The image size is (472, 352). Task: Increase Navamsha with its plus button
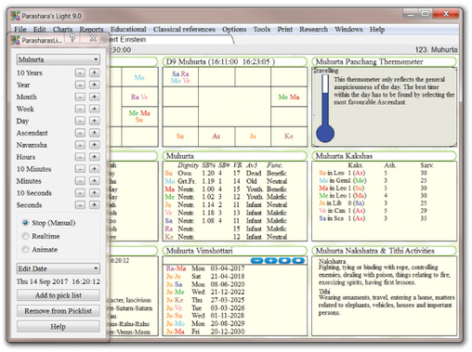[95, 145]
